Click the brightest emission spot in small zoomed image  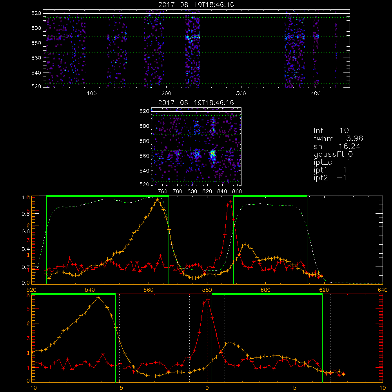(x=212, y=154)
